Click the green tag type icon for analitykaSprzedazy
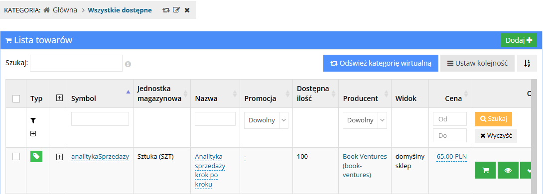This screenshot has width=543, height=194. click(36, 157)
